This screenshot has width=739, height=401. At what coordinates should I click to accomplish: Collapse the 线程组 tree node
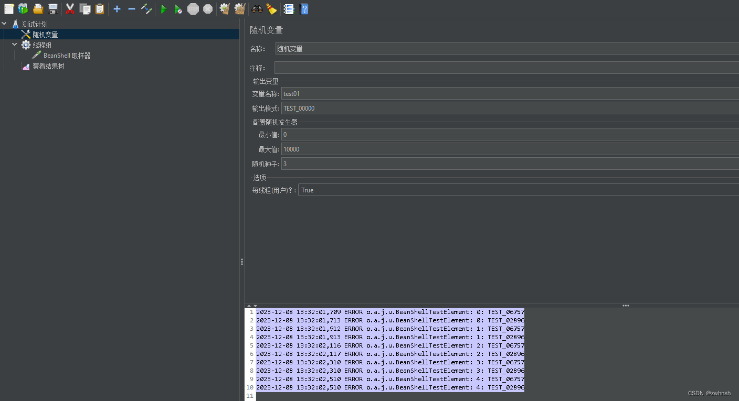tap(15, 45)
